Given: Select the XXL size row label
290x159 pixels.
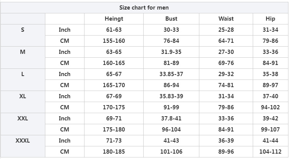Looking at the screenshot, I should pyautogui.click(x=23, y=118).
